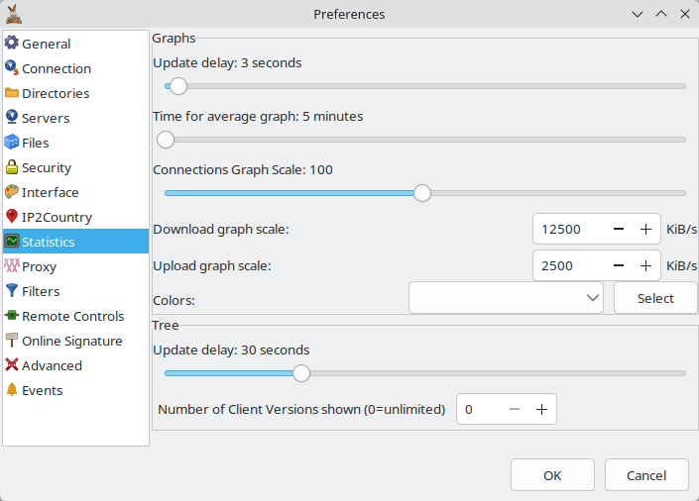This screenshot has width=699, height=501.
Task: Click the Security padlock icon
Action: (x=12, y=167)
